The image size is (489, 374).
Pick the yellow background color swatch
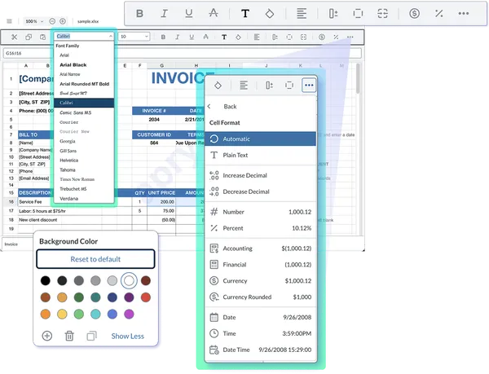coord(62,314)
